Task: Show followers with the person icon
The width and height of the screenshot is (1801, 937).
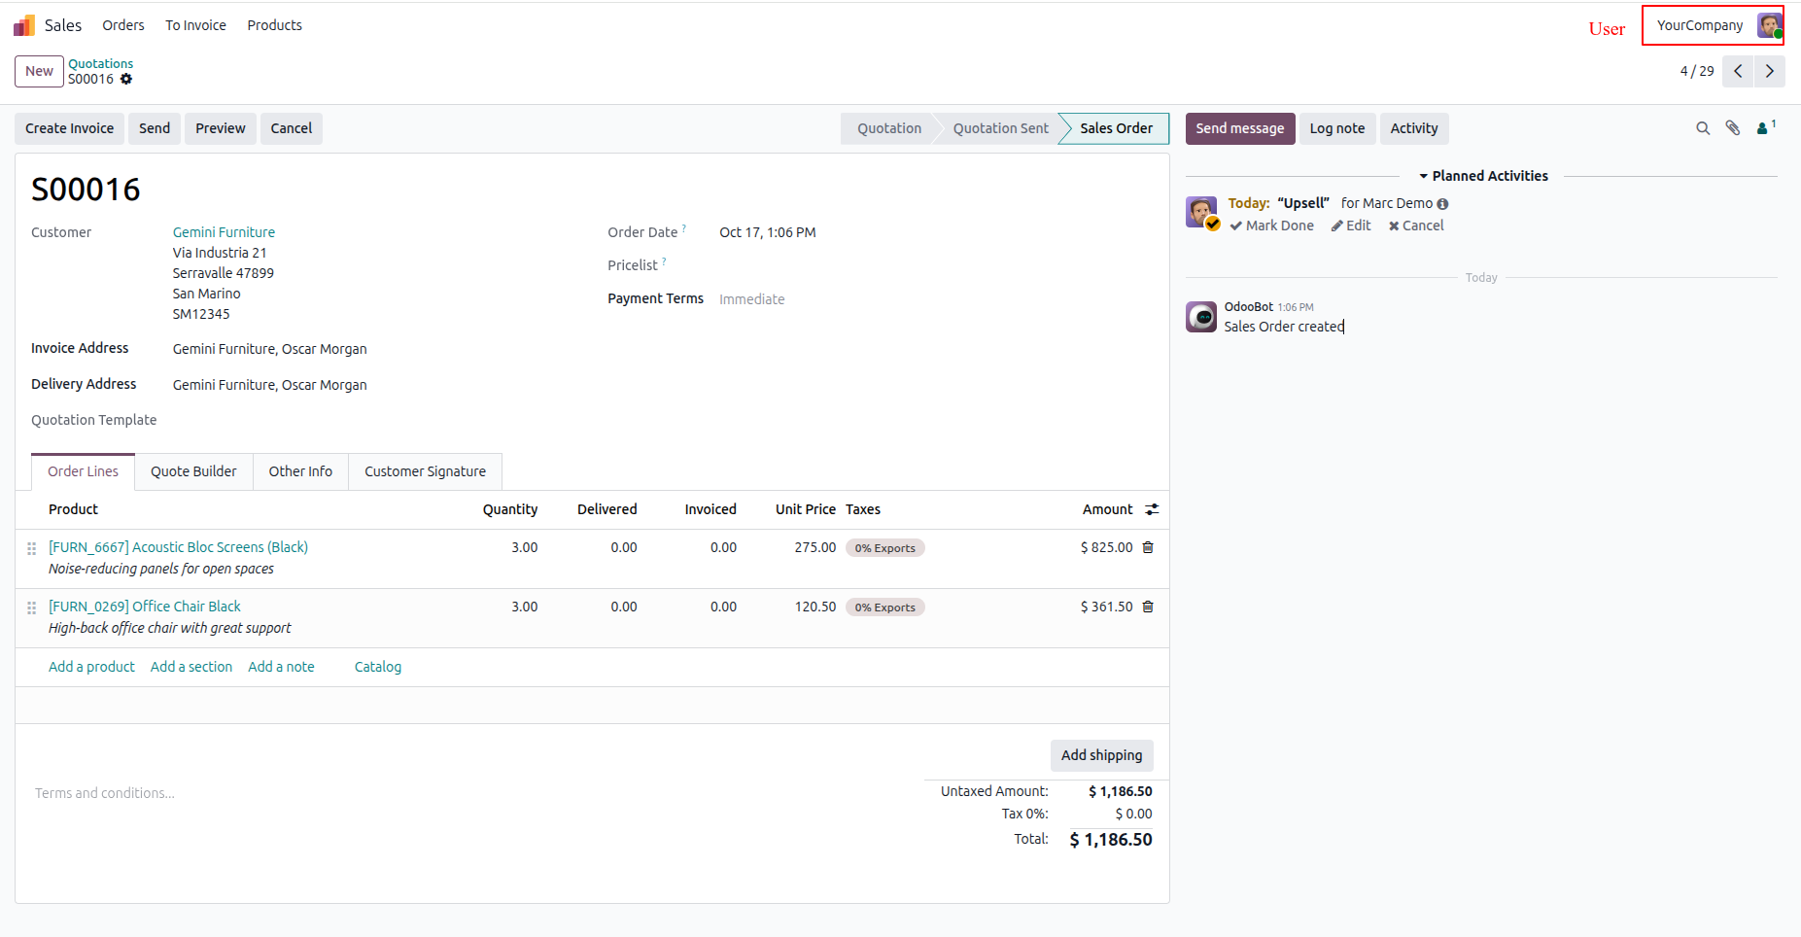Action: click(1766, 127)
